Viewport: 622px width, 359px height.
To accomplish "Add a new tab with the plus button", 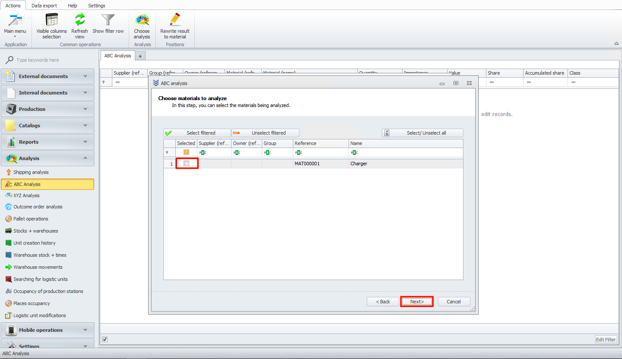I will coord(140,56).
